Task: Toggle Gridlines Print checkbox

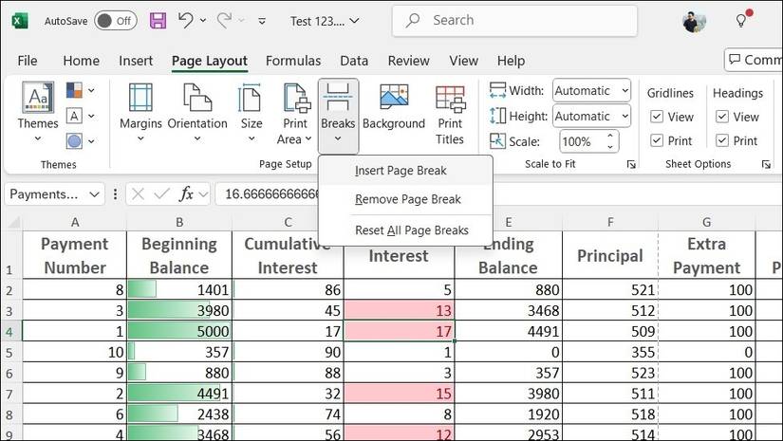Action: [x=657, y=140]
